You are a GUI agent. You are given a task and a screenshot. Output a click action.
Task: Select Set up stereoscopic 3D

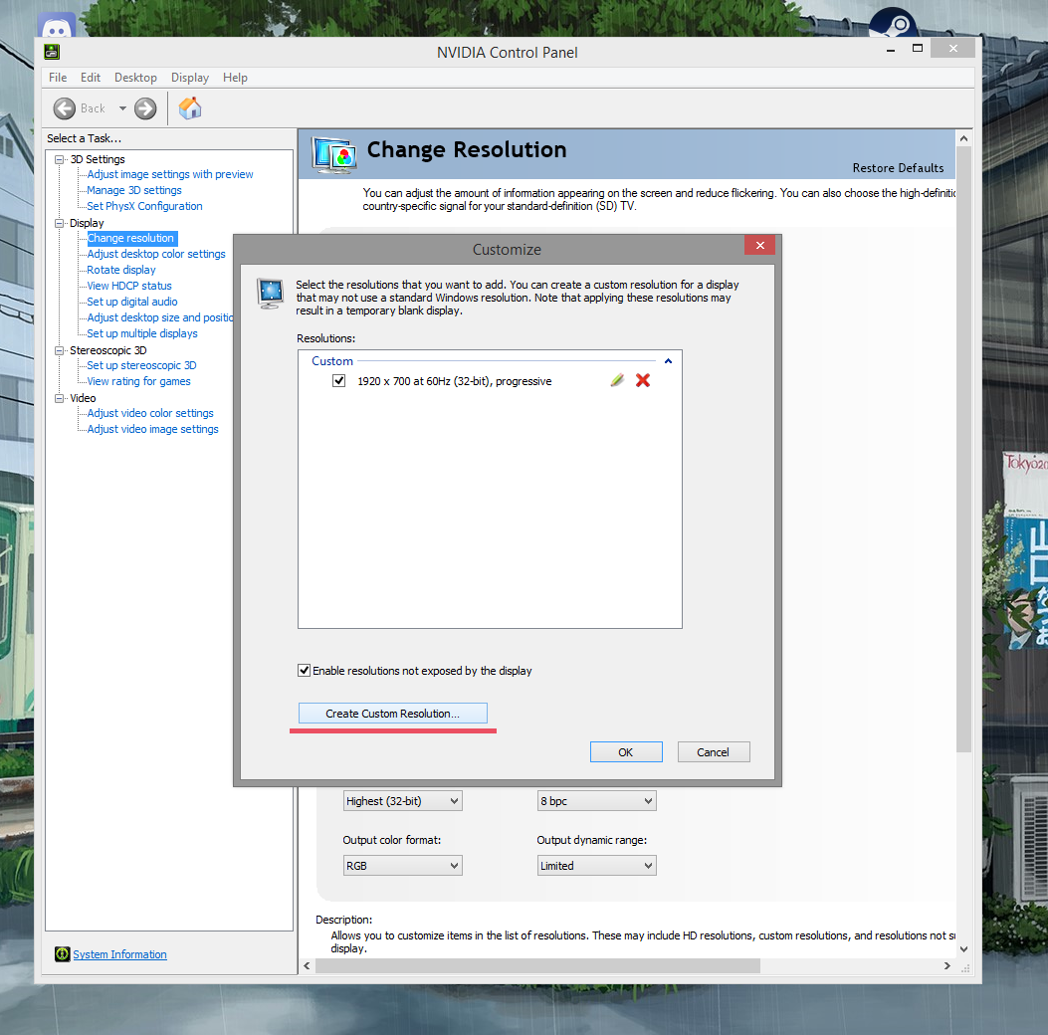(x=141, y=365)
